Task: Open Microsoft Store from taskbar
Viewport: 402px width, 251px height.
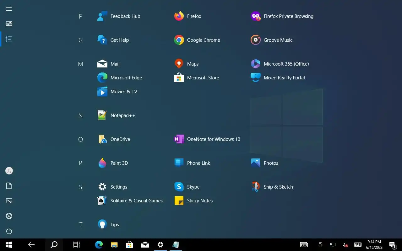Action: pos(129,245)
